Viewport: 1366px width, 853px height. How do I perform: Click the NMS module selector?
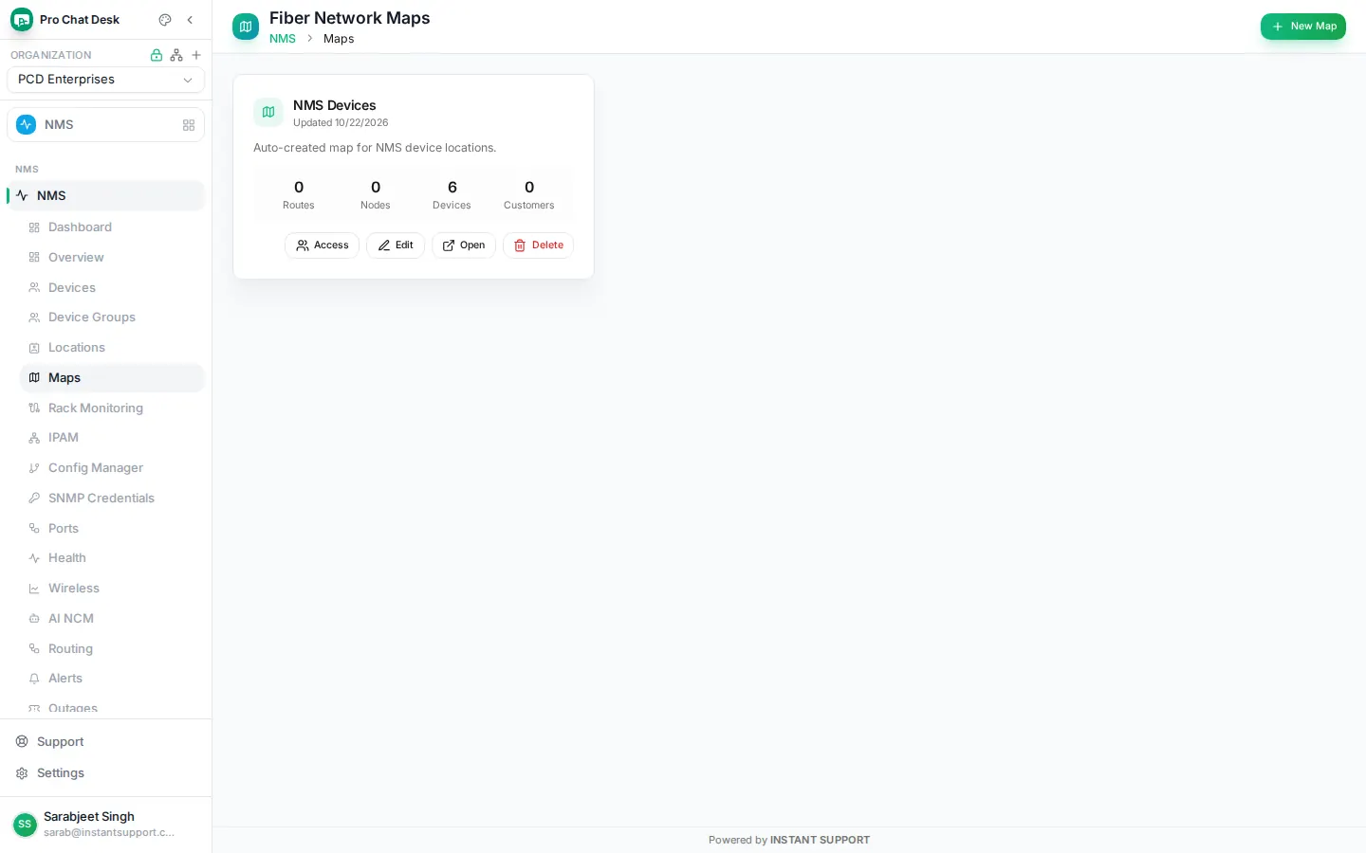105,125
